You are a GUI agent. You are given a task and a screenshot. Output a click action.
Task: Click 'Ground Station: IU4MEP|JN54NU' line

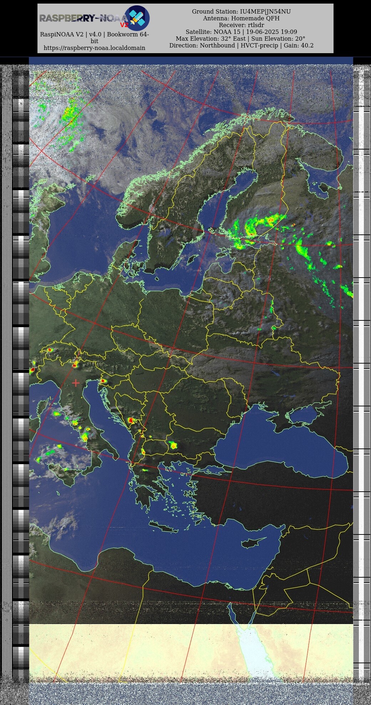point(242,11)
